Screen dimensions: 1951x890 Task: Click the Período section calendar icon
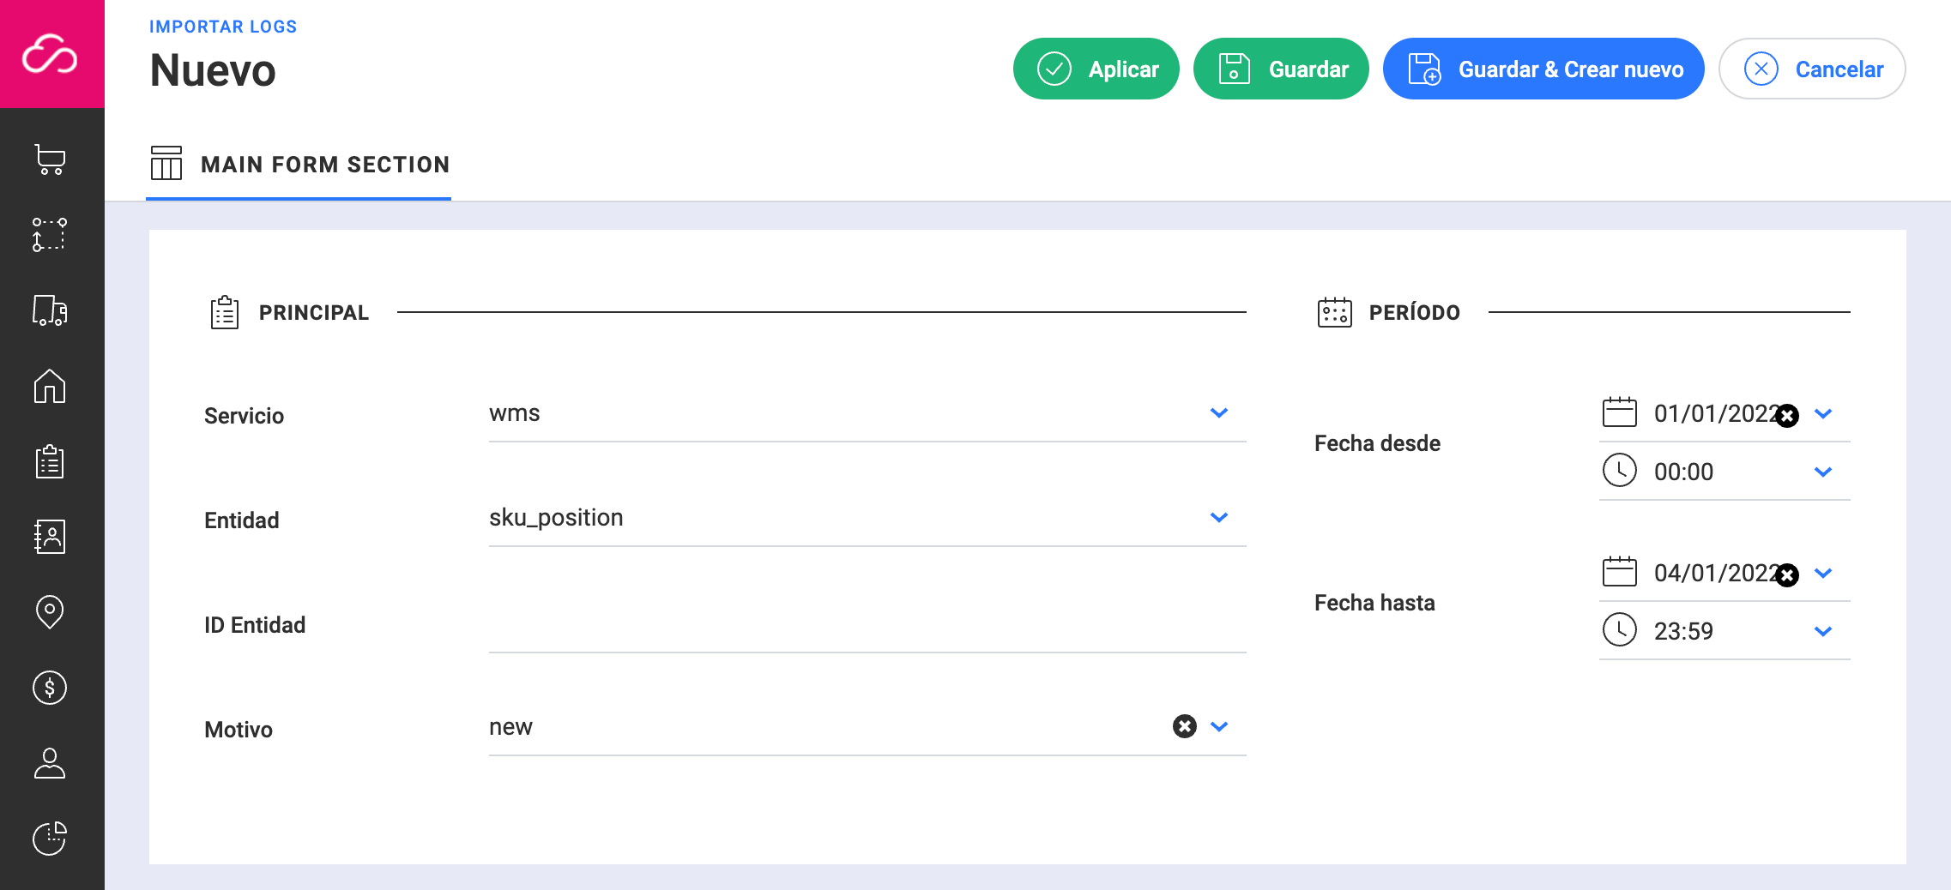[1335, 312]
